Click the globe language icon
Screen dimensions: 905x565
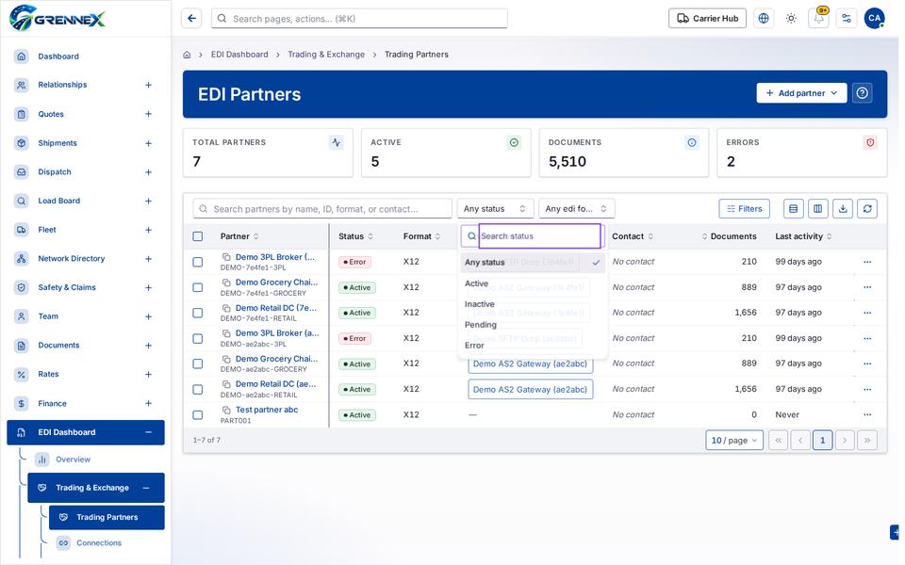(763, 18)
